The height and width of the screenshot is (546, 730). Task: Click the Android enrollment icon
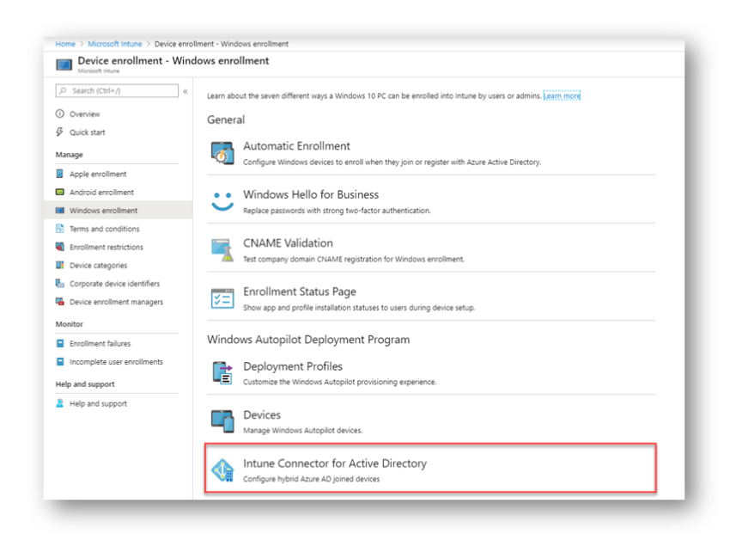pyautogui.click(x=60, y=192)
